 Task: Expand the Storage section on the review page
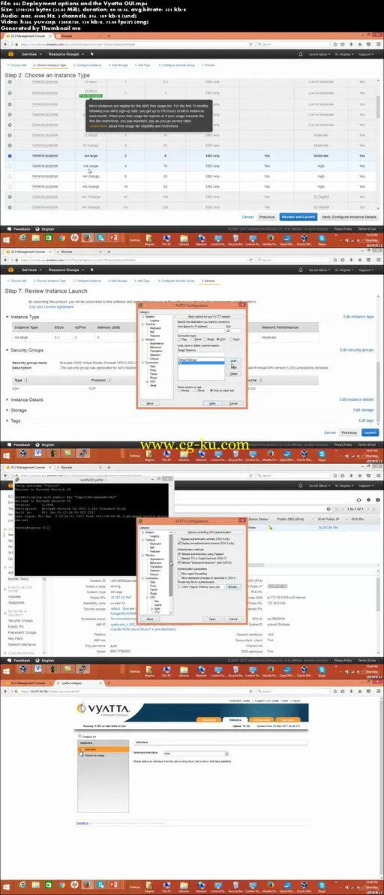point(7,410)
